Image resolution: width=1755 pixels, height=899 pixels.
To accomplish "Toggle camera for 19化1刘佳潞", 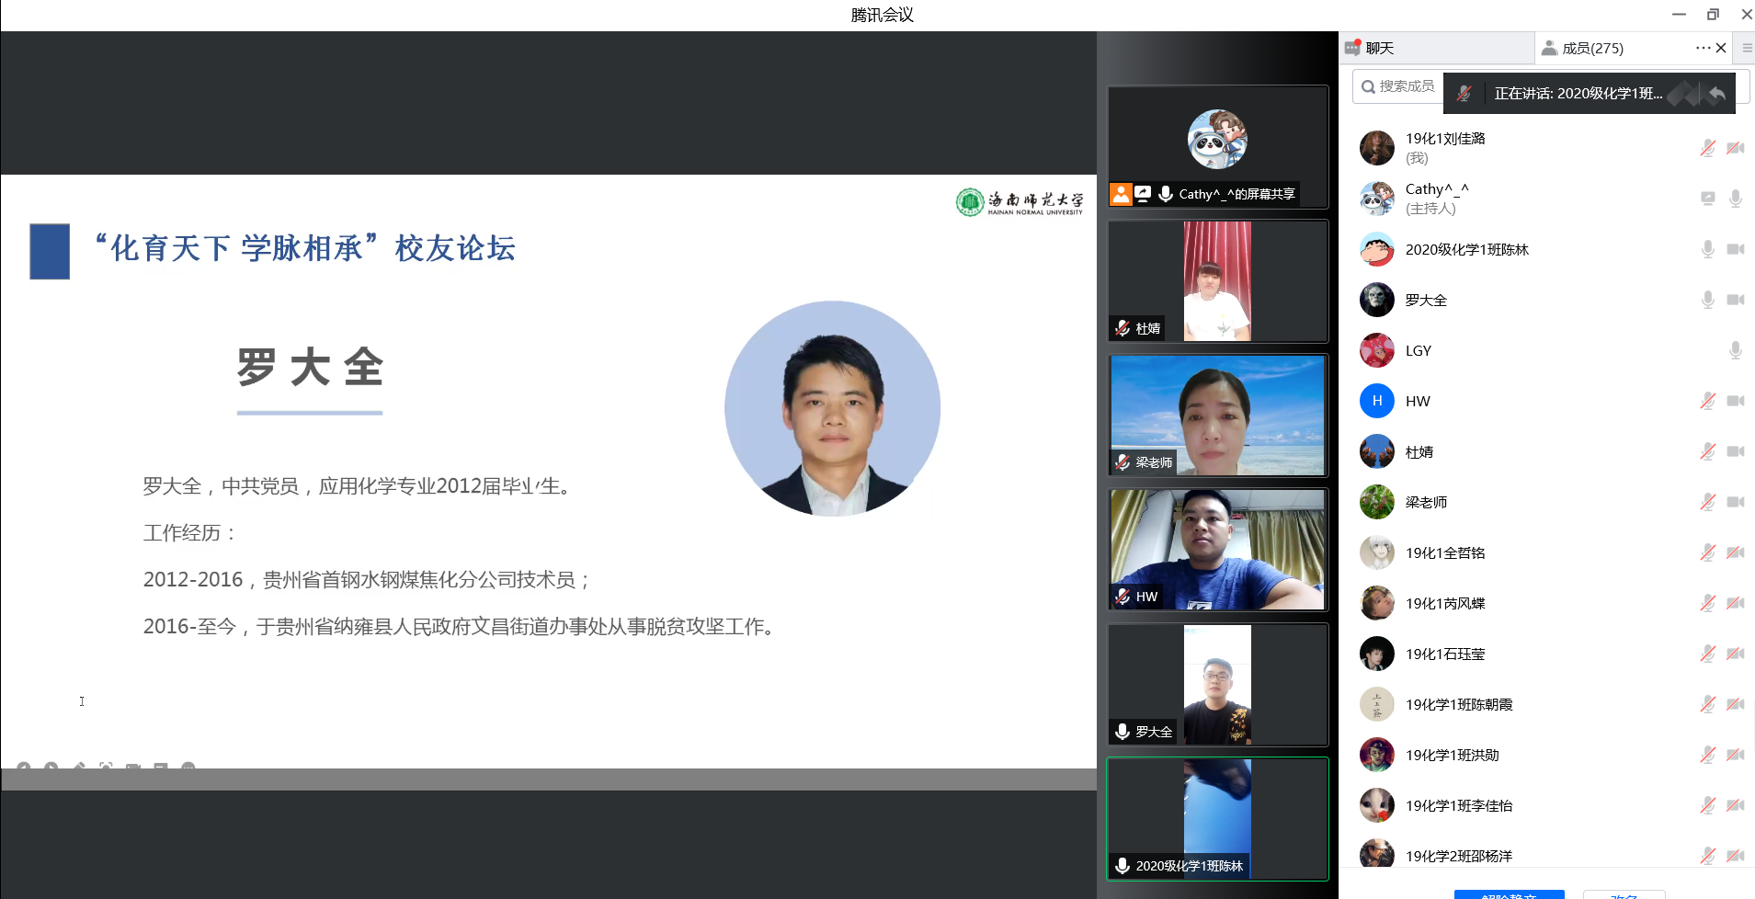I will (x=1735, y=148).
